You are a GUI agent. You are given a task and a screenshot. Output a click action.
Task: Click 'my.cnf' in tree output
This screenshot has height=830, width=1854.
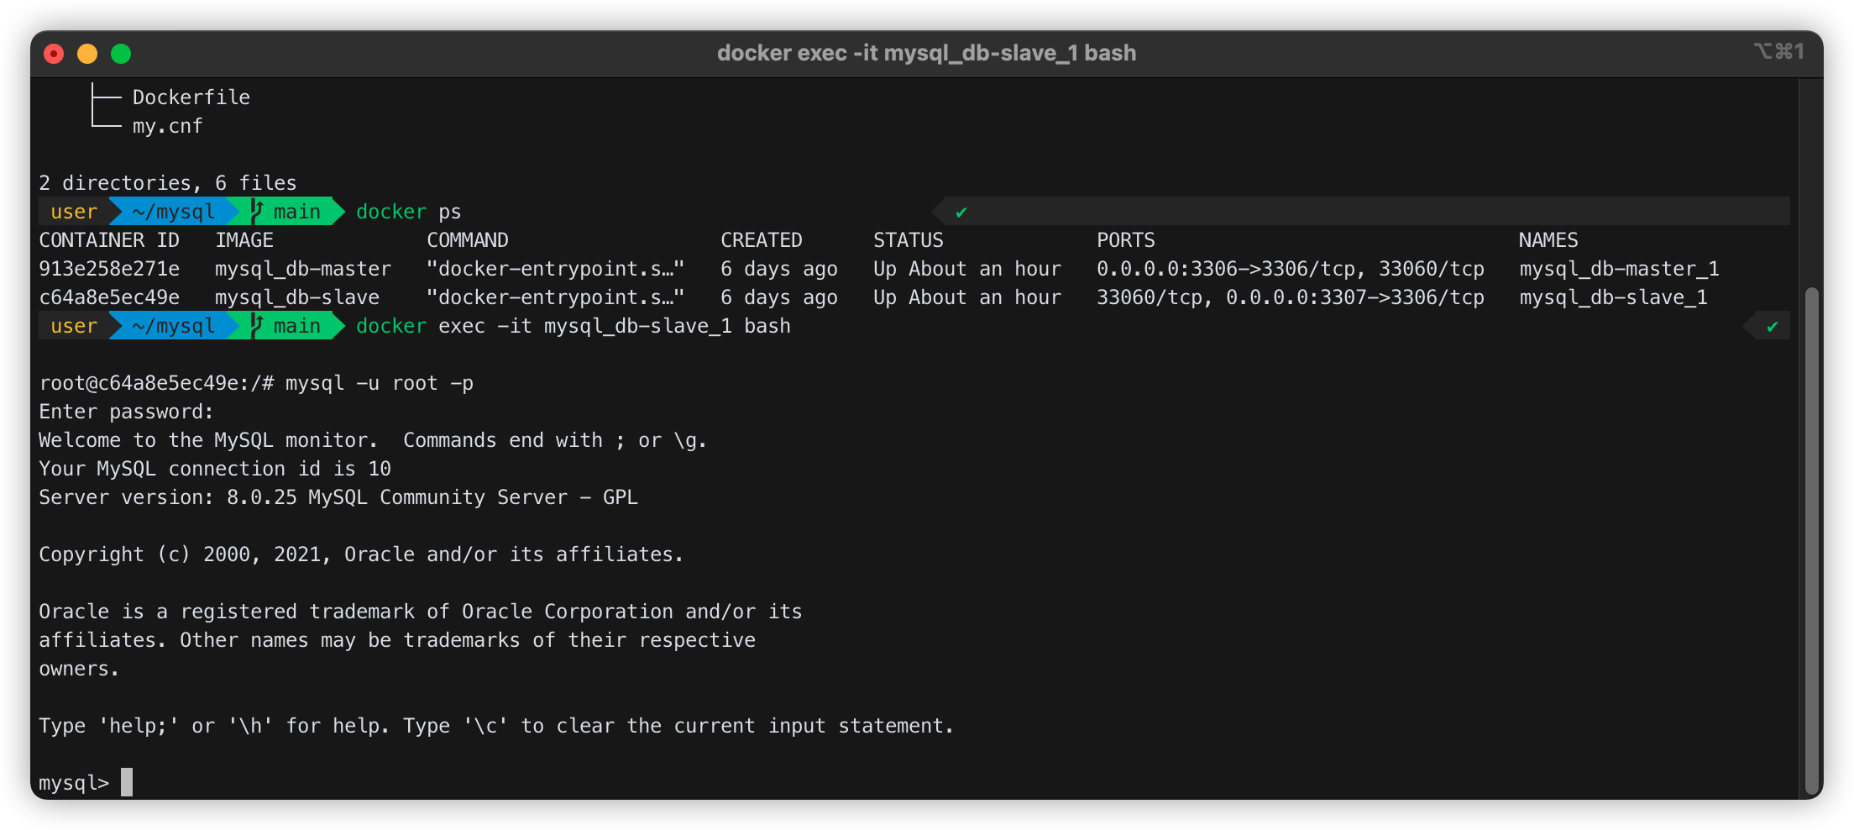click(168, 126)
